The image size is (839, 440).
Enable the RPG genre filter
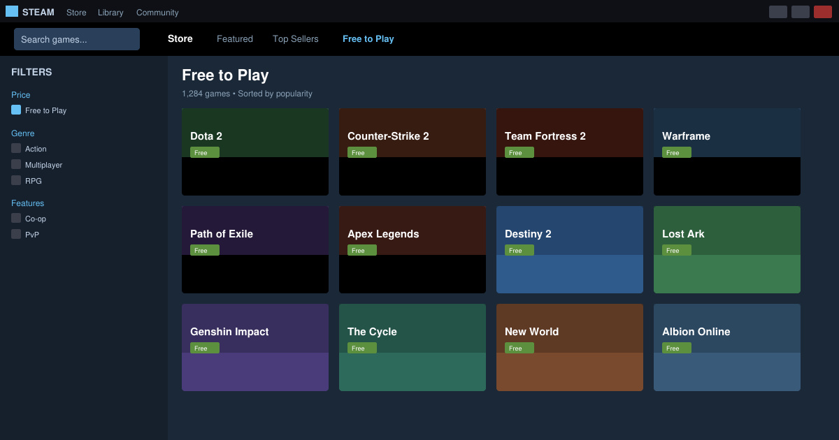(16, 180)
